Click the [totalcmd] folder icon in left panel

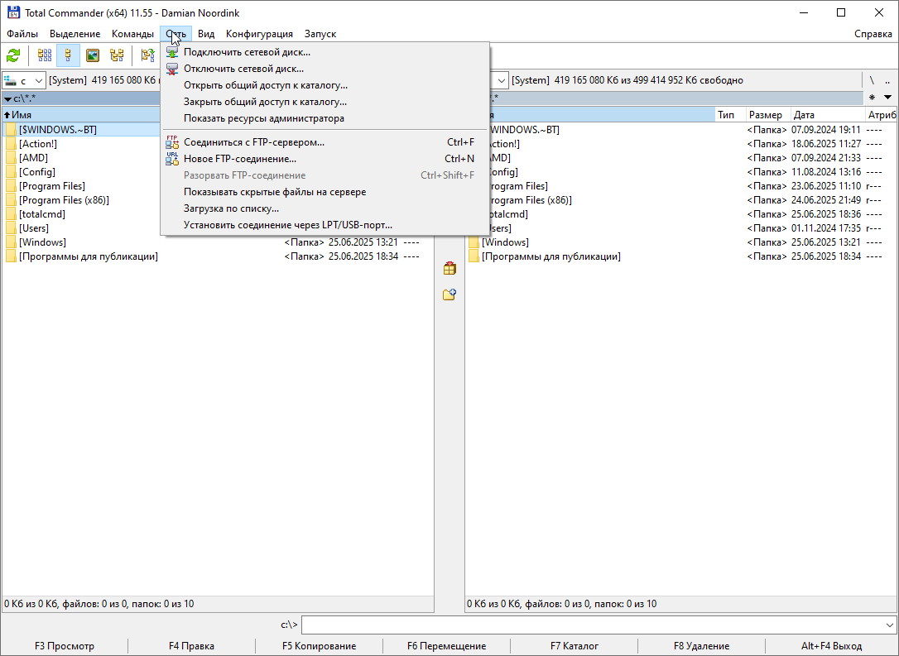tap(11, 214)
